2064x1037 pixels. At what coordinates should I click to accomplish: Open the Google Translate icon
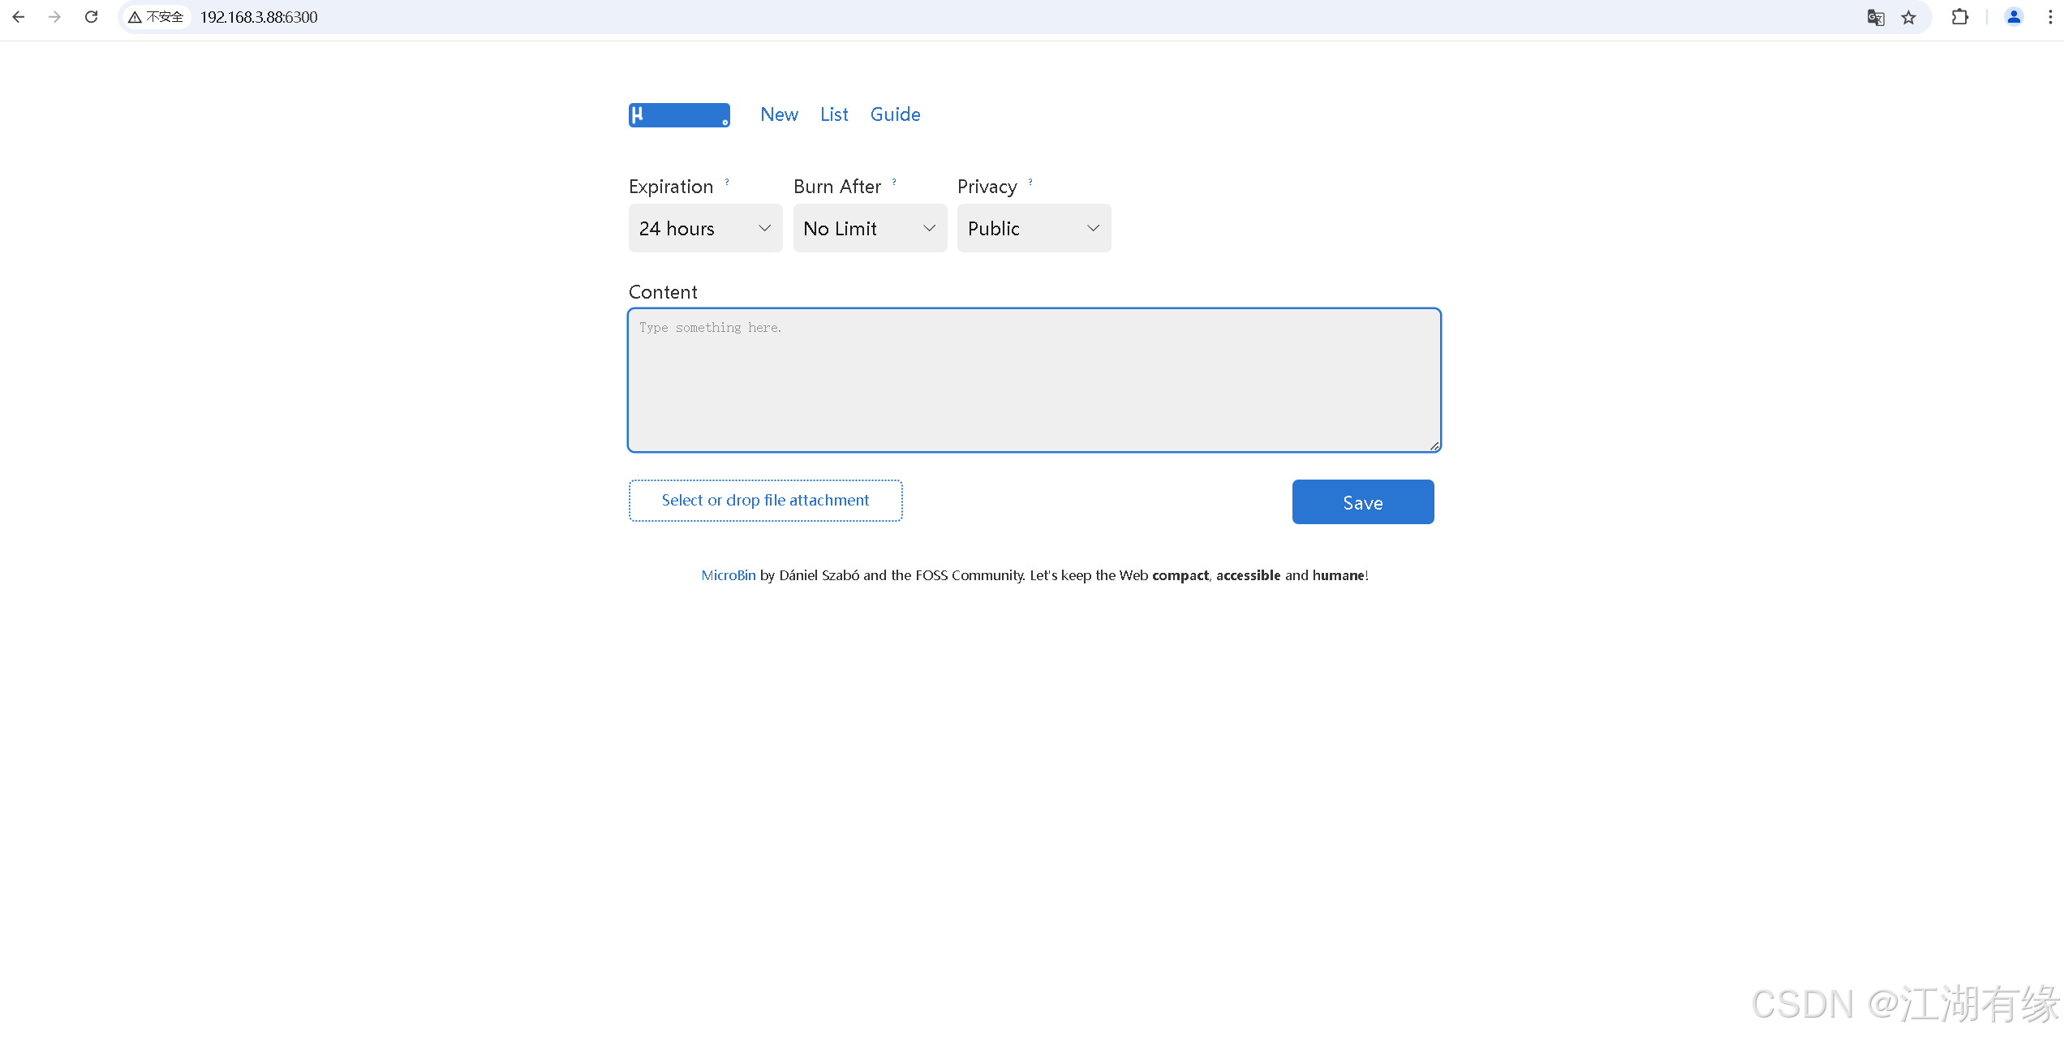(x=1875, y=17)
